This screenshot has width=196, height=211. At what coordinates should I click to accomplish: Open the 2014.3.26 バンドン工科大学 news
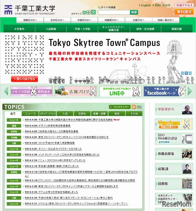(62, 155)
